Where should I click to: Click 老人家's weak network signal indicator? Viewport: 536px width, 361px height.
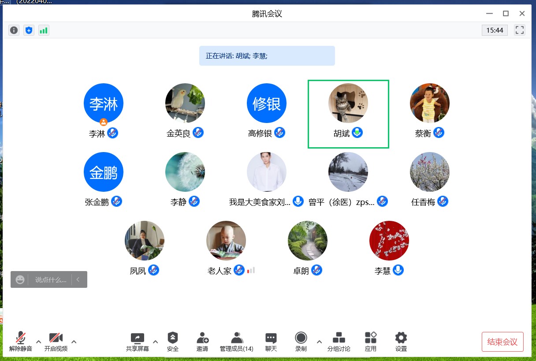pyautogui.click(x=251, y=270)
